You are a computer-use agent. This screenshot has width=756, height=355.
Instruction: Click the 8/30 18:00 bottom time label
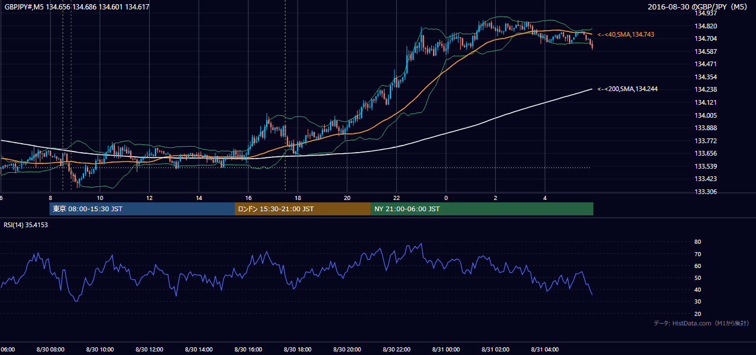tap(298, 350)
